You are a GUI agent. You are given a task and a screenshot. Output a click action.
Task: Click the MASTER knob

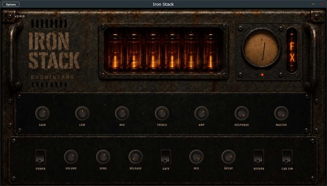tap(281, 113)
